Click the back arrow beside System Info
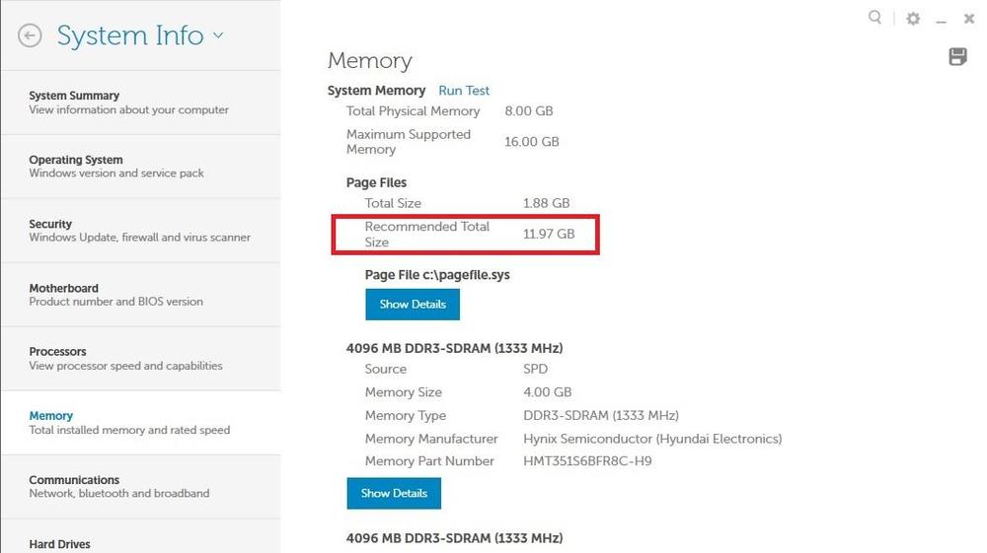987x553 pixels. click(30, 35)
